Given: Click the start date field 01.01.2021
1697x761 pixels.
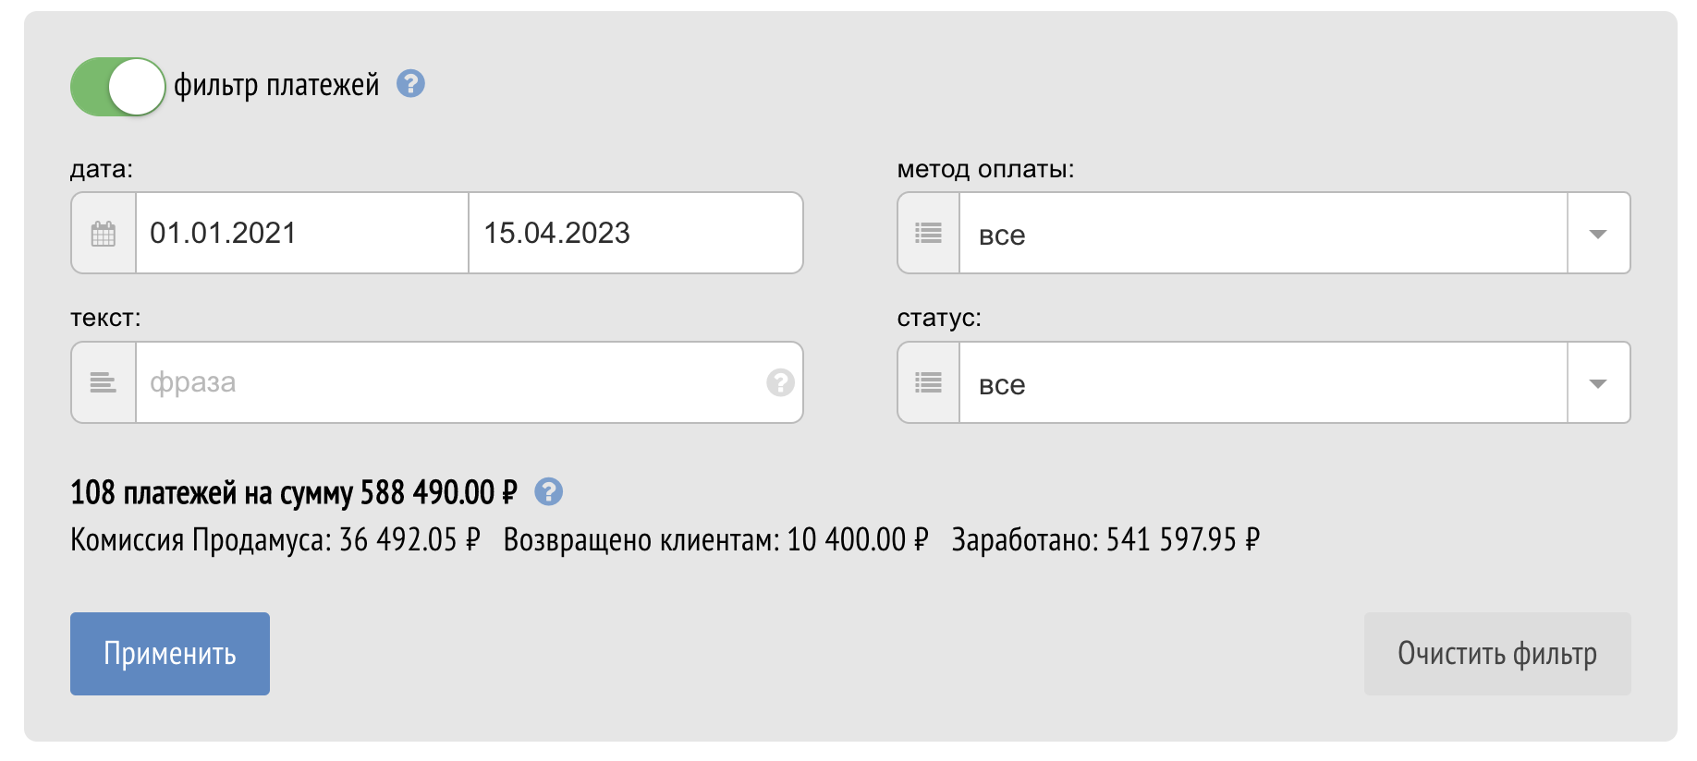Looking at the screenshot, I should click(301, 234).
